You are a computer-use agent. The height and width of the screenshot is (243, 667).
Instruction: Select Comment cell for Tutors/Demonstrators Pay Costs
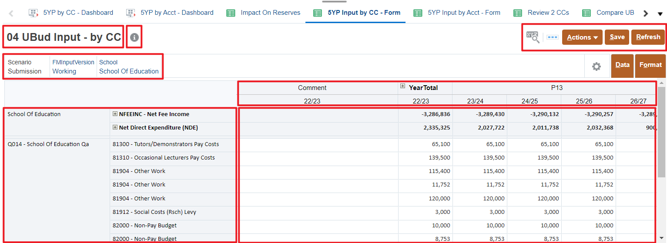pos(318,144)
